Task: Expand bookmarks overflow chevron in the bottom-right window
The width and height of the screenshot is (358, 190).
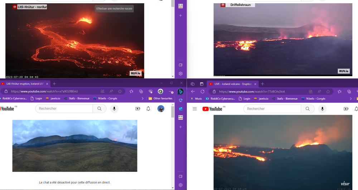Action: (x=350, y=99)
